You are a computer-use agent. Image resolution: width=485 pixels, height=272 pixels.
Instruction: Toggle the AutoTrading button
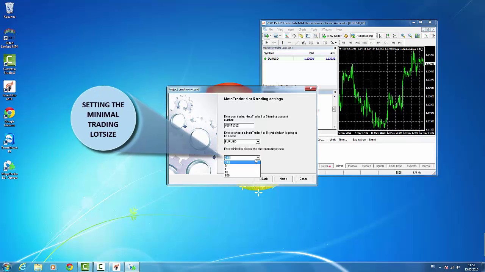pyautogui.click(x=362, y=36)
